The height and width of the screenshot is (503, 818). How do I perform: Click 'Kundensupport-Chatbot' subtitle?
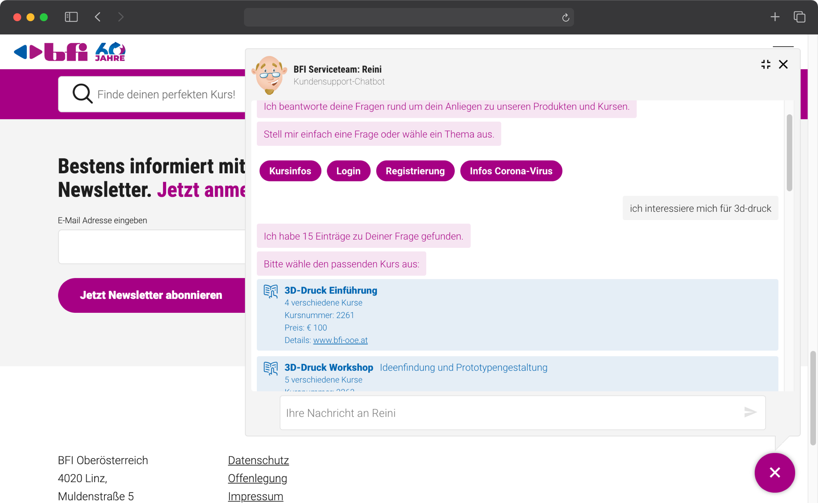pyautogui.click(x=339, y=82)
